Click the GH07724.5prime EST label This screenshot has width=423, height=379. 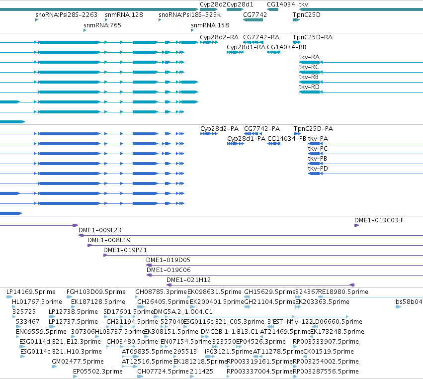(163, 372)
